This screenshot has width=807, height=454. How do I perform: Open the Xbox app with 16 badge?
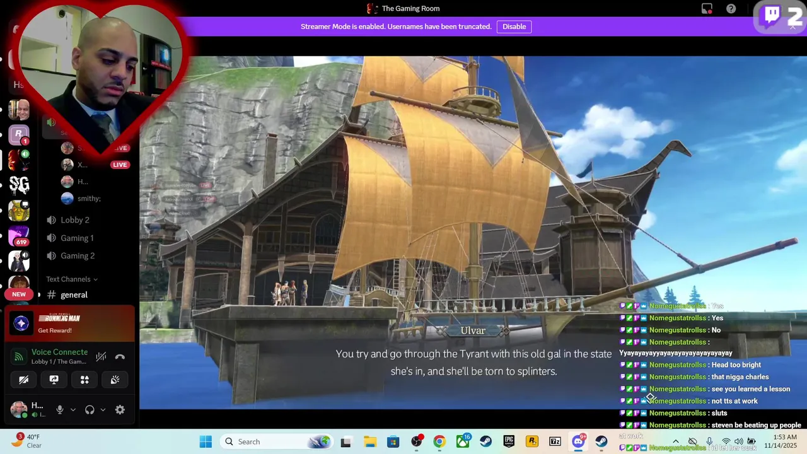[x=463, y=441]
